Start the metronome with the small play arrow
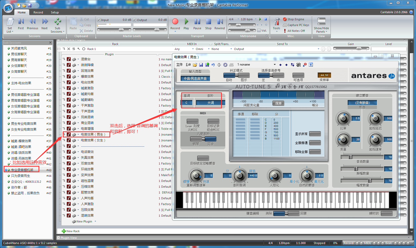This screenshot has width=416, height=248. pyautogui.click(x=260, y=19)
